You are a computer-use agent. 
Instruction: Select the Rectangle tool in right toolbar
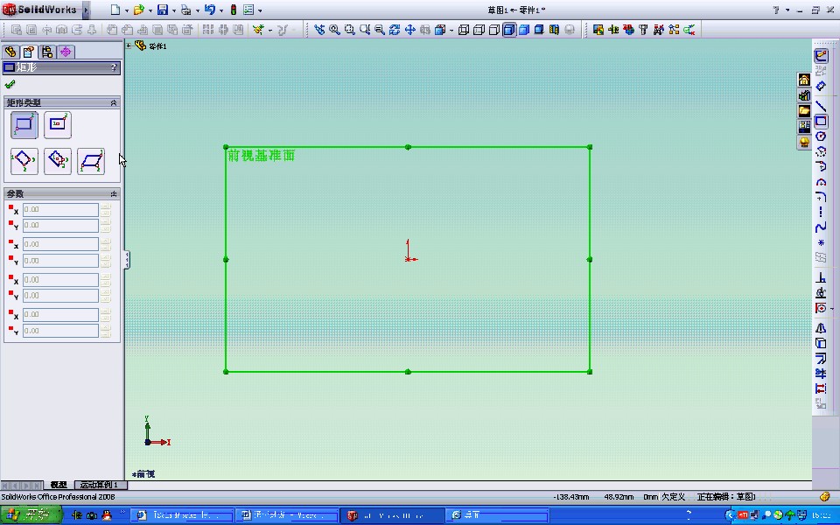point(821,121)
